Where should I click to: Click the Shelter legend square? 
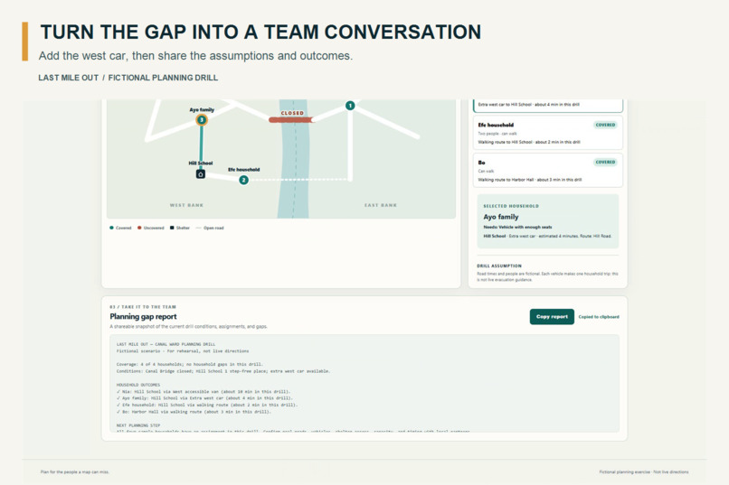(x=172, y=228)
